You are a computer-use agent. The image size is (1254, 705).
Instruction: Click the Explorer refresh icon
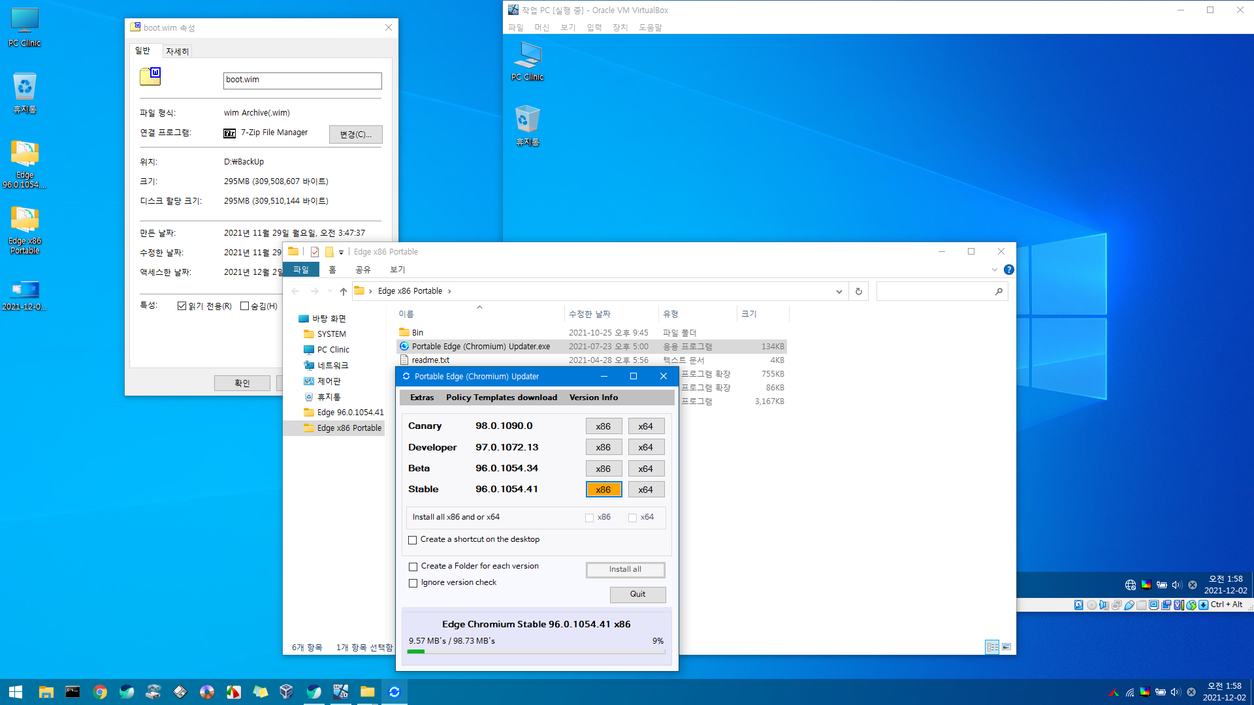coord(859,292)
